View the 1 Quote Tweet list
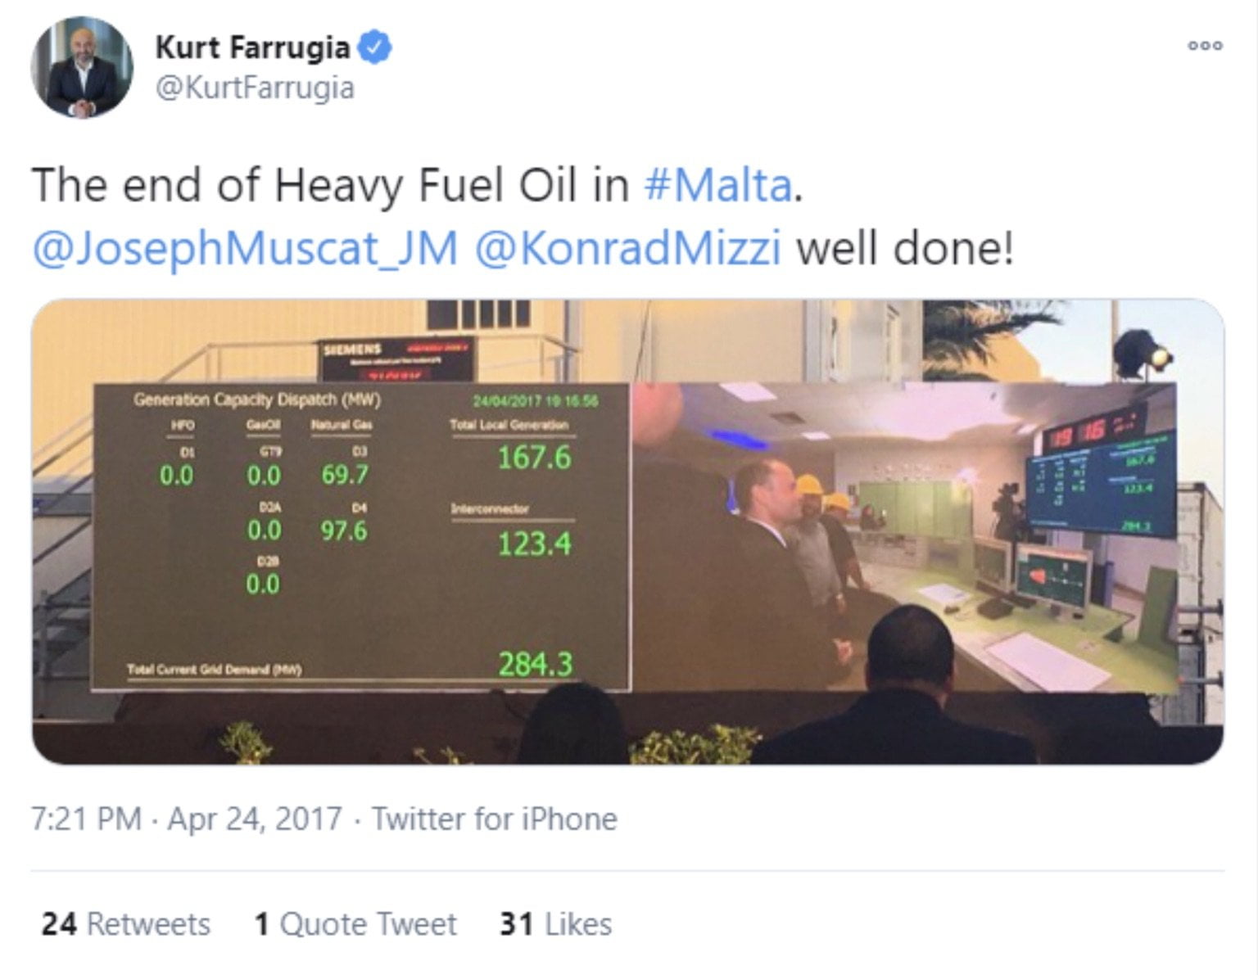 [x=355, y=924]
